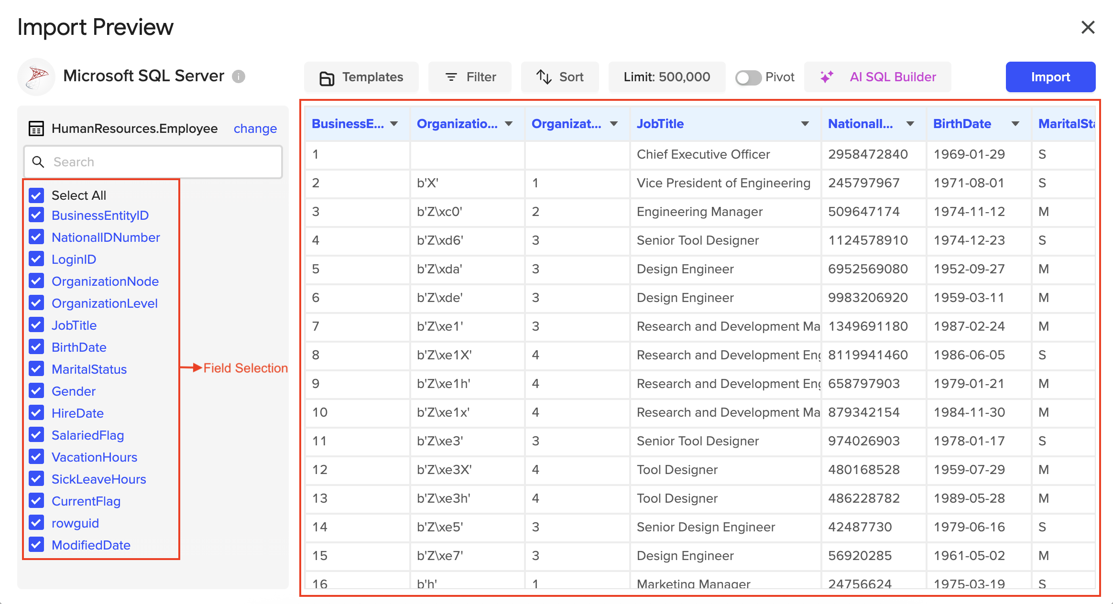This screenshot has height=604, width=1113.
Task: Click the Import button
Action: pyautogui.click(x=1050, y=77)
